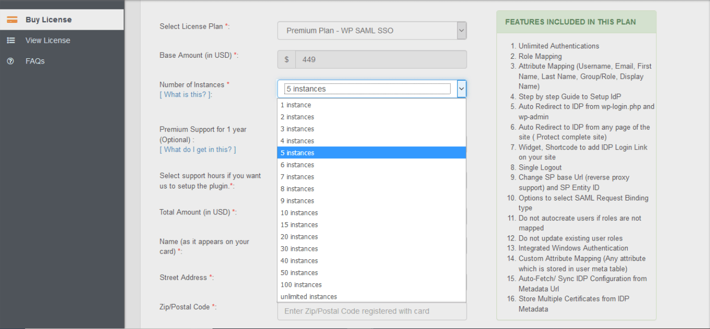Choose "3 instances" from the list
Image resolution: width=710 pixels, height=329 pixels.
click(372, 129)
